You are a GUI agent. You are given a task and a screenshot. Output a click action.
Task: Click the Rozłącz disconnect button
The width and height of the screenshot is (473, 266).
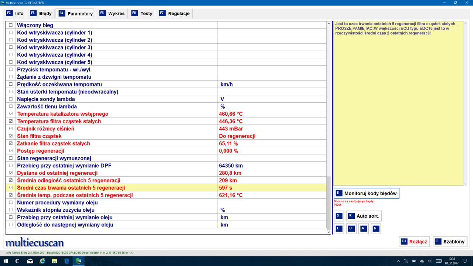click(x=414, y=242)
